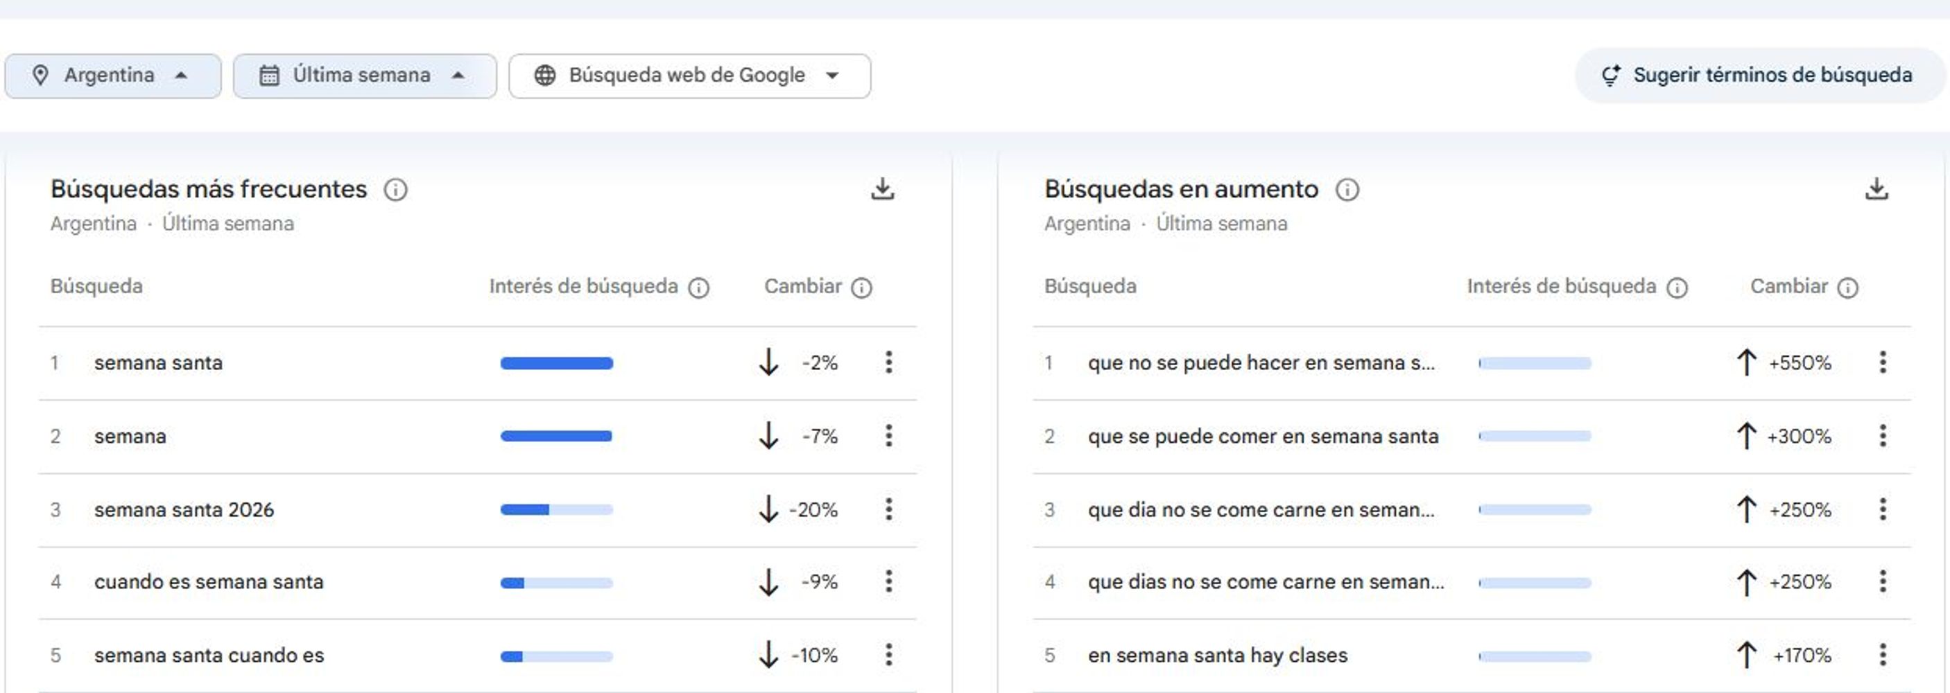1950x693 pixels.
Task: Open Búsqueda web de Google dropdown
Action: click(x=689, y=76)
